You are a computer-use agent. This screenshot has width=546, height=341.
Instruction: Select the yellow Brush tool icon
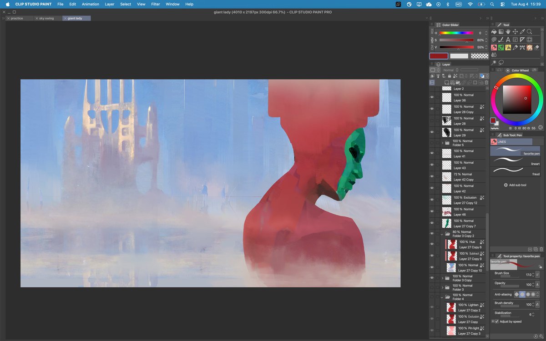(508, 47)
